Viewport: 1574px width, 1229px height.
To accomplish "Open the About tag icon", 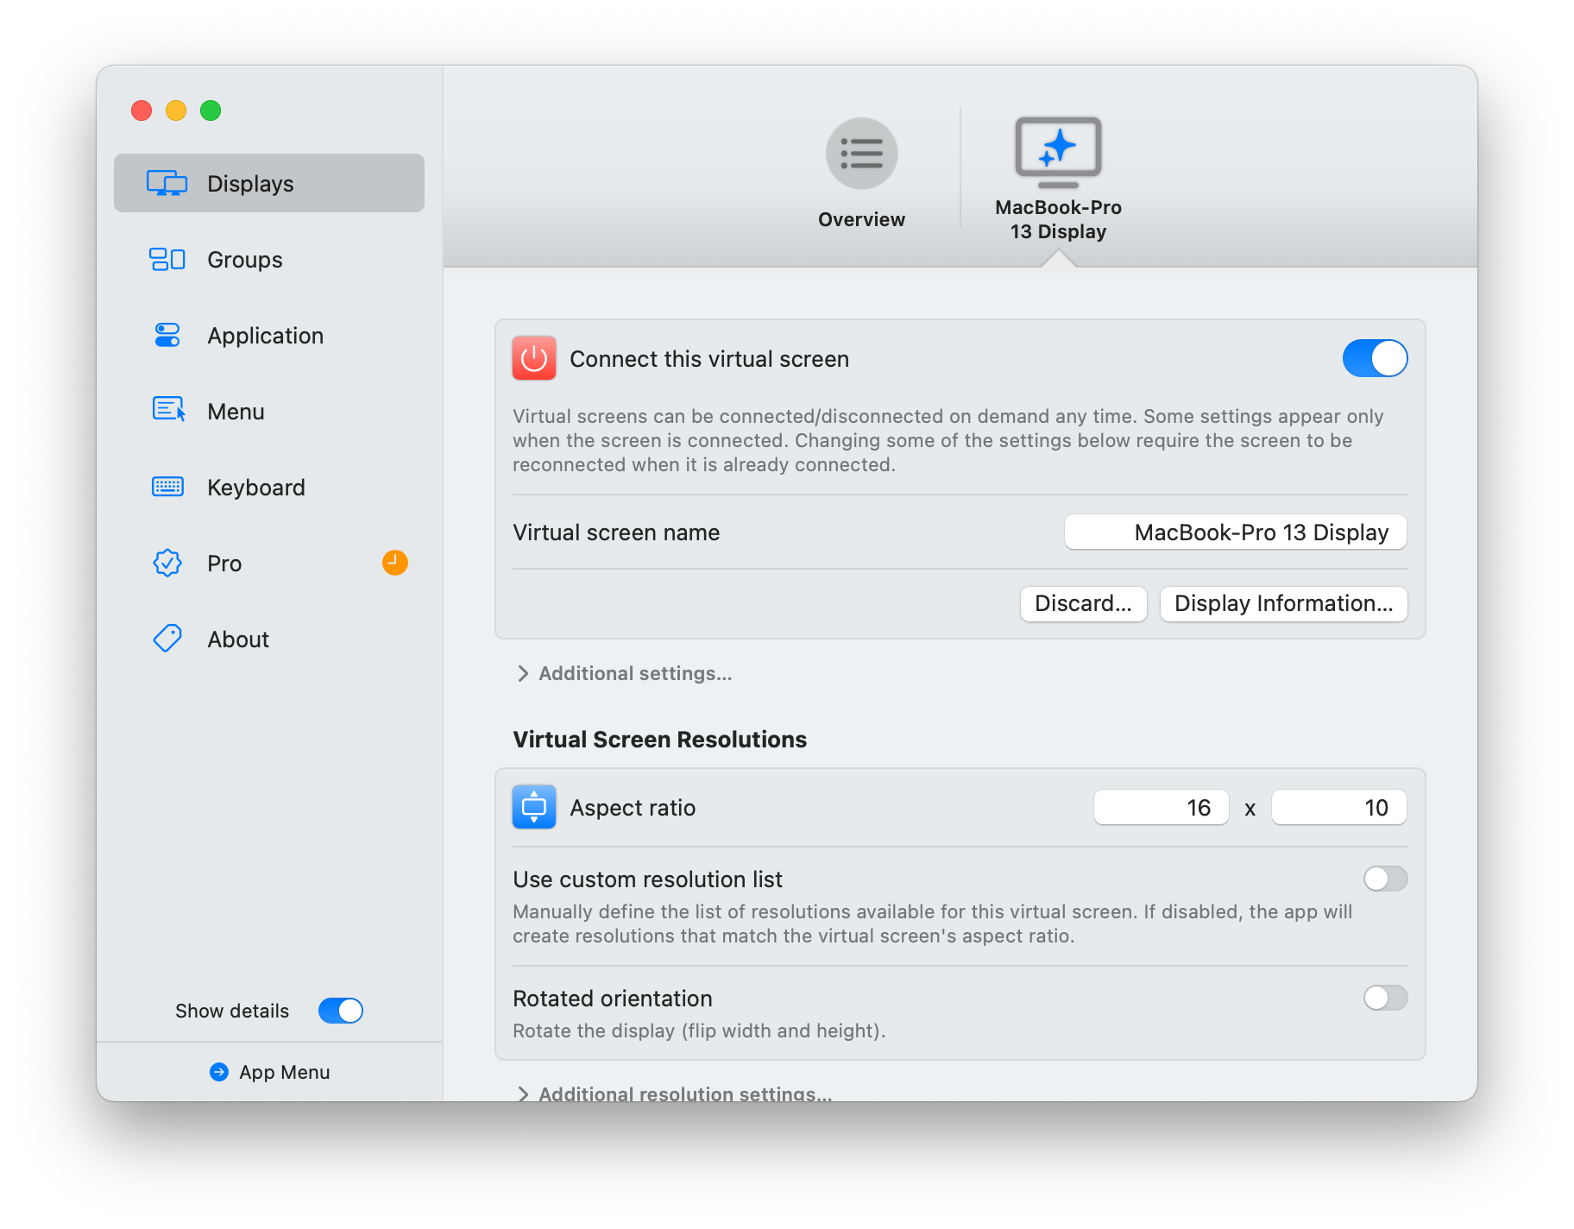I will (167, 639).
